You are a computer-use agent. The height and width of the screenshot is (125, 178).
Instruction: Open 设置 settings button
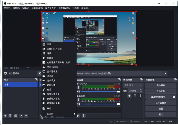[x=161, y=109]
